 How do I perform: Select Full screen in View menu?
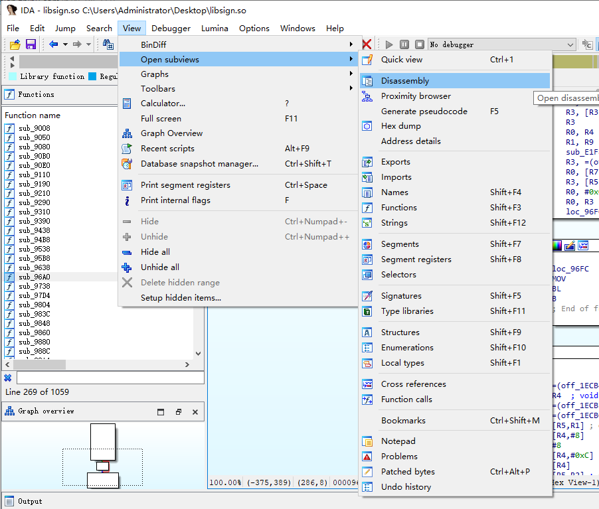coord(238,119)
